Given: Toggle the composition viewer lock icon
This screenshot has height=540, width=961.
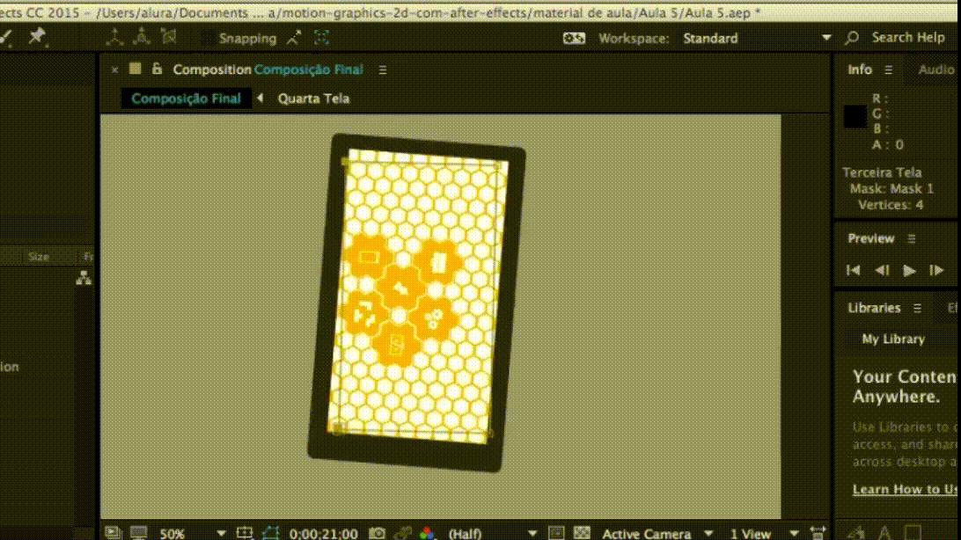Looking at the screenshot, I should (x=157, y=69).
